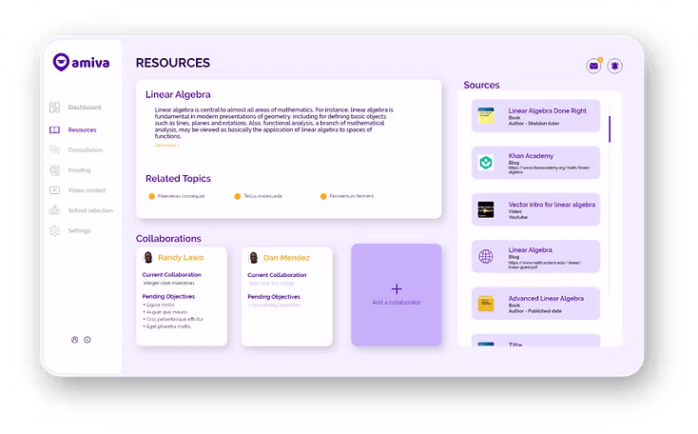Open the notifications bell icon
The image size is (698, 434).
pos(614,66)
